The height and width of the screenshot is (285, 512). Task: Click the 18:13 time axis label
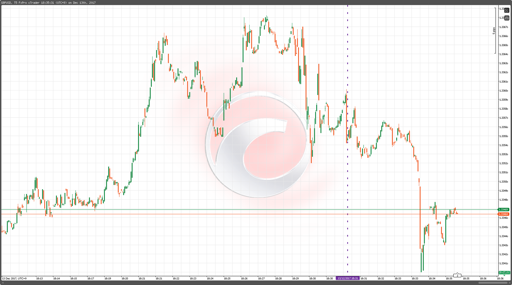coord(40,278)
